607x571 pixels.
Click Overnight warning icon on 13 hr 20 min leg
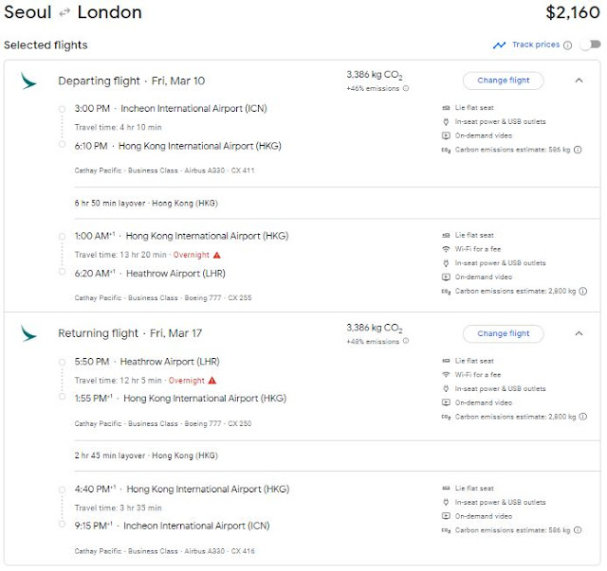[217, 255]
